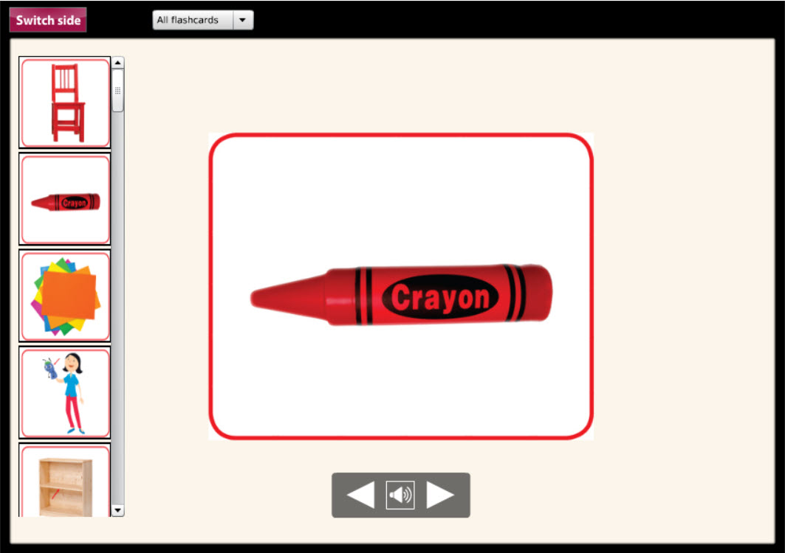The height and width of the screenshot is (553, 785).
Task: Select the wooden bookshelf flashcard thumbnail
Action: [65, 481]
